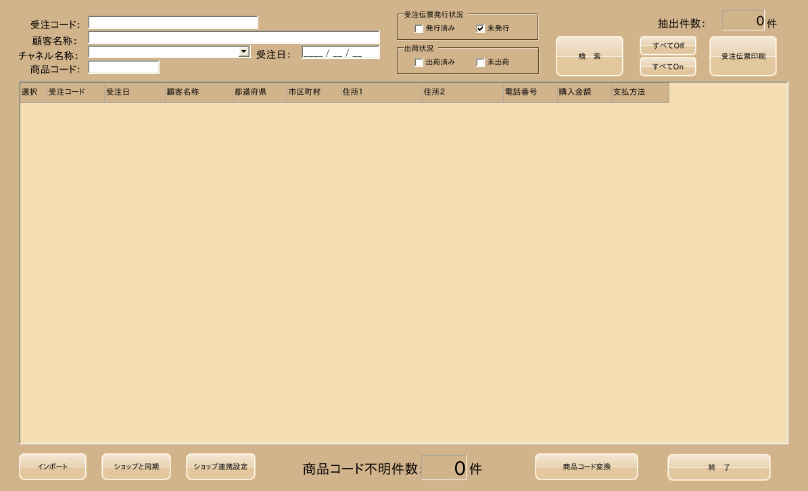Click the 受注日 column header
808x491 pixels.
(135, 92)
